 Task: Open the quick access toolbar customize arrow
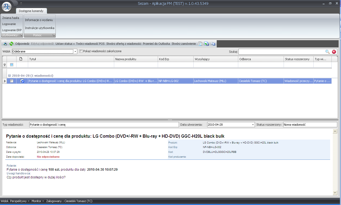[x=21, y=3]
